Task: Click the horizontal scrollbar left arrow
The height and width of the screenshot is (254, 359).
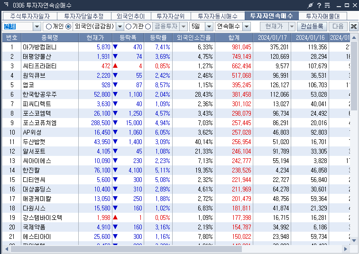Action: point(7,249)
